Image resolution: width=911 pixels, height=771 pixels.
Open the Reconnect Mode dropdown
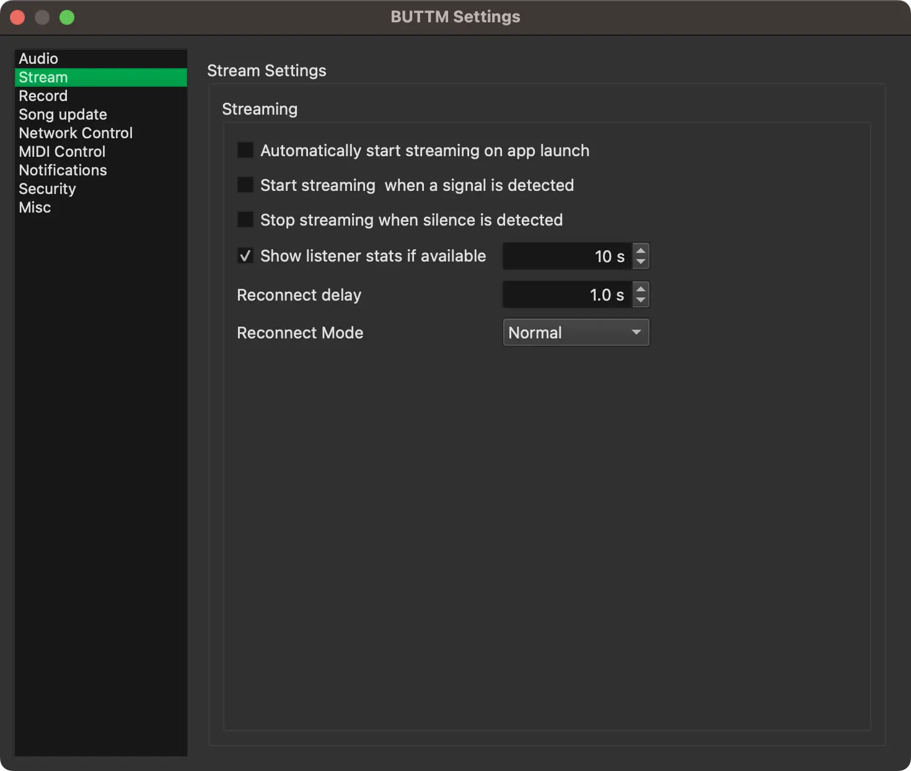pyautogui.click(x=576, y=333)
